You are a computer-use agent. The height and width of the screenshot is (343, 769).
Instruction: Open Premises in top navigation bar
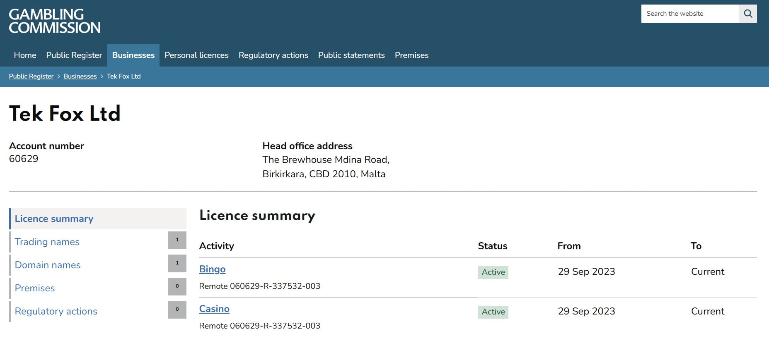point(411,55)
